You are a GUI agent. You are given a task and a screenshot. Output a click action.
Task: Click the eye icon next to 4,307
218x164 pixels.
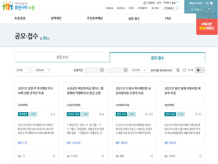coord(68,156)
